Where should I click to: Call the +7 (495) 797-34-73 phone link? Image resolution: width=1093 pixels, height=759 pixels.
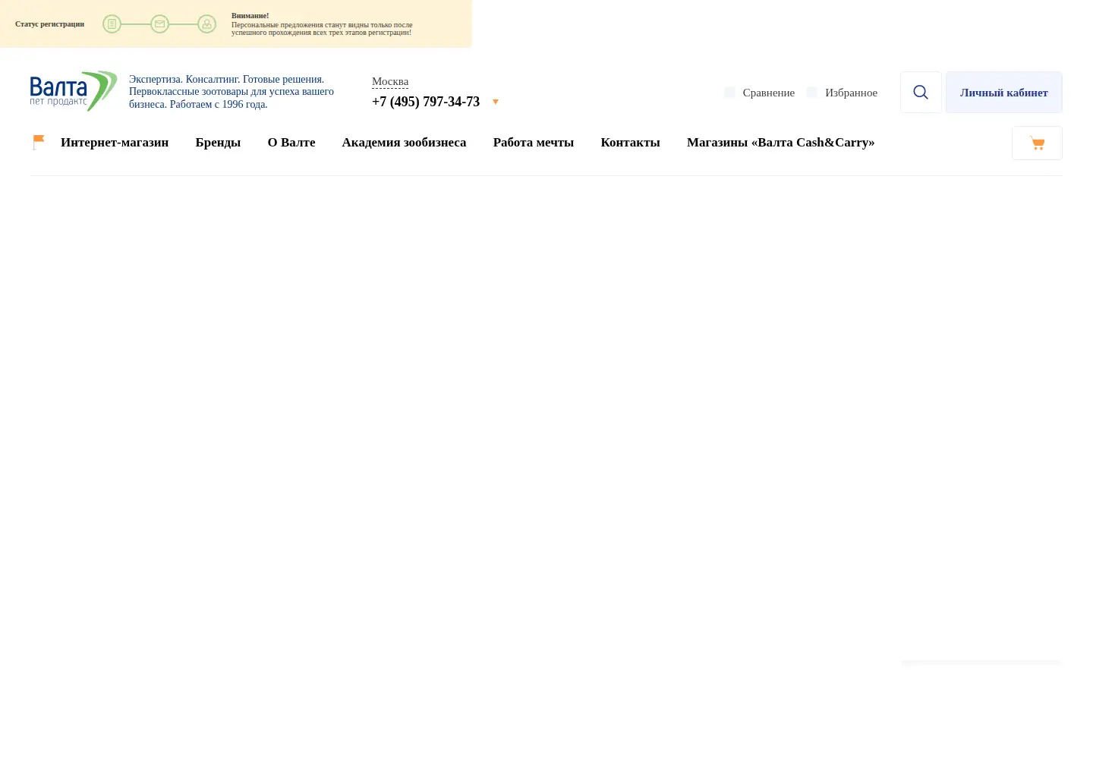tap(426, 102)
